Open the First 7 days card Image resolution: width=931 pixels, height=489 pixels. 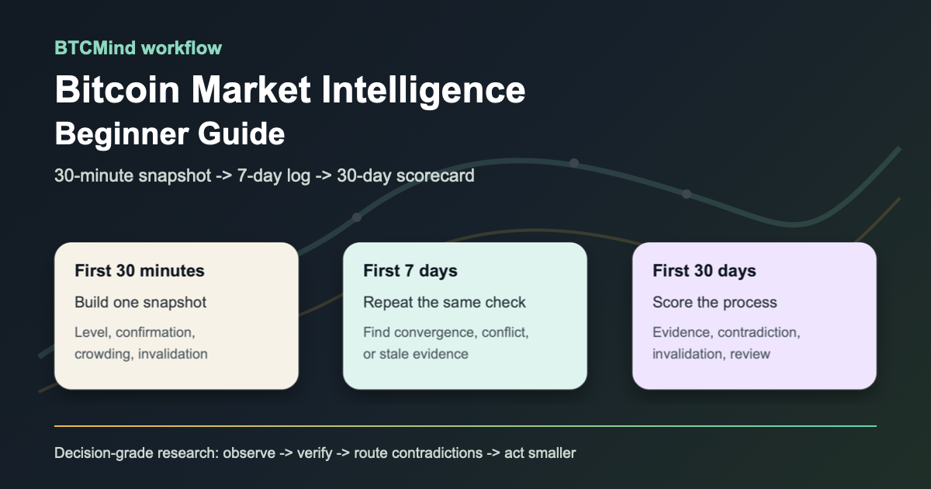pyautogui.click(x=465, y=316)
